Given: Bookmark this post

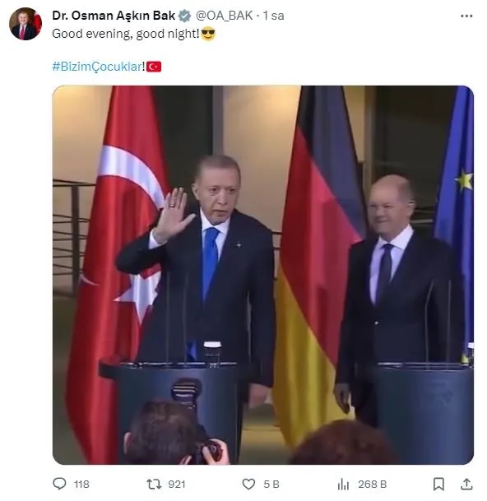Looking at the screenshot, I should pos(438,484).
